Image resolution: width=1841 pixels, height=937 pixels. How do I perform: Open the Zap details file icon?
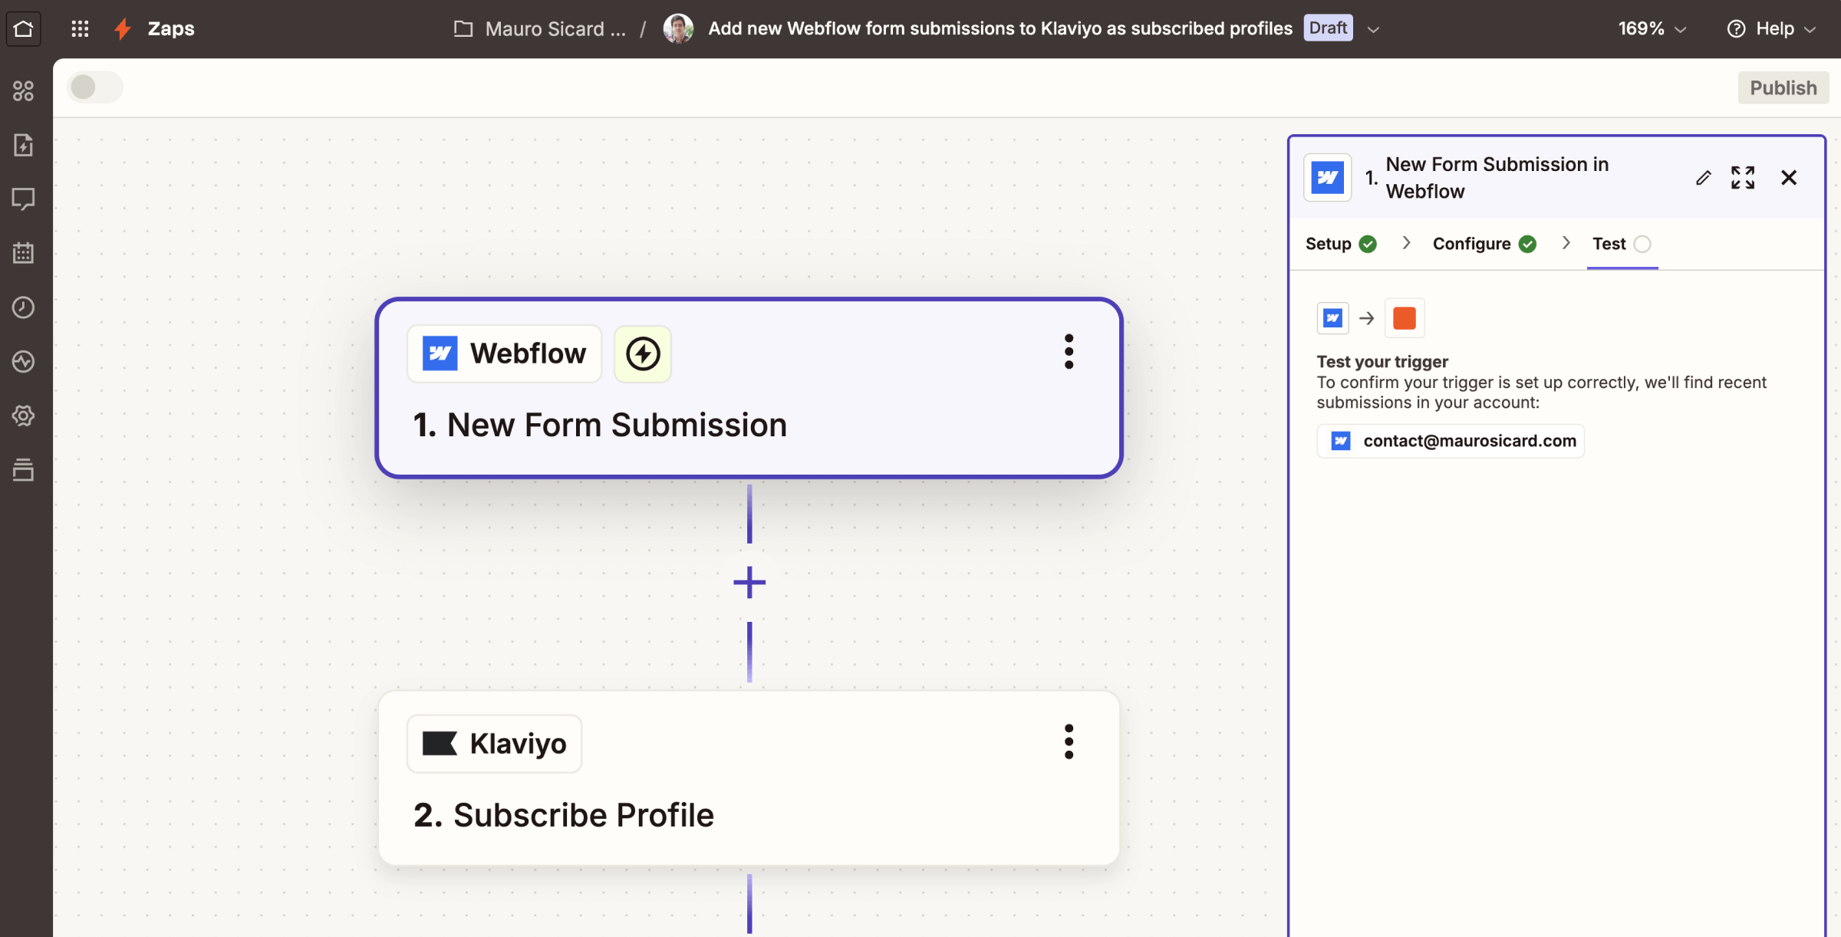24,145
